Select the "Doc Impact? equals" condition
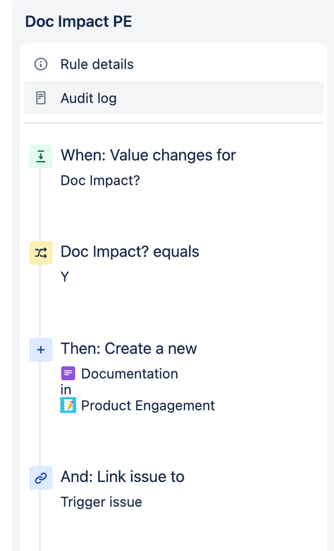This screenshot has height=551, width=334. (130, 252)
